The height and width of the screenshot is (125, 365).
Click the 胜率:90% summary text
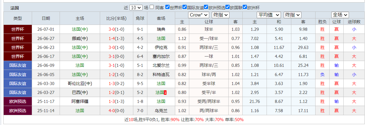(170, 119)
